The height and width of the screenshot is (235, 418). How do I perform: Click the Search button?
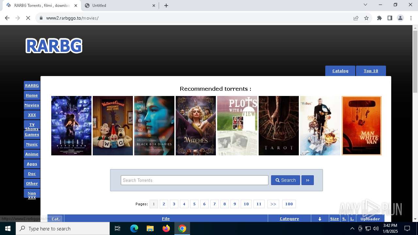tap(285, 180)
